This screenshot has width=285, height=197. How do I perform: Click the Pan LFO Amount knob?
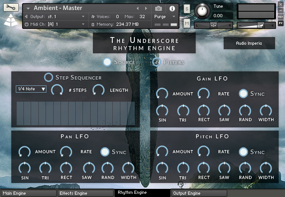(x=24, y=151)
